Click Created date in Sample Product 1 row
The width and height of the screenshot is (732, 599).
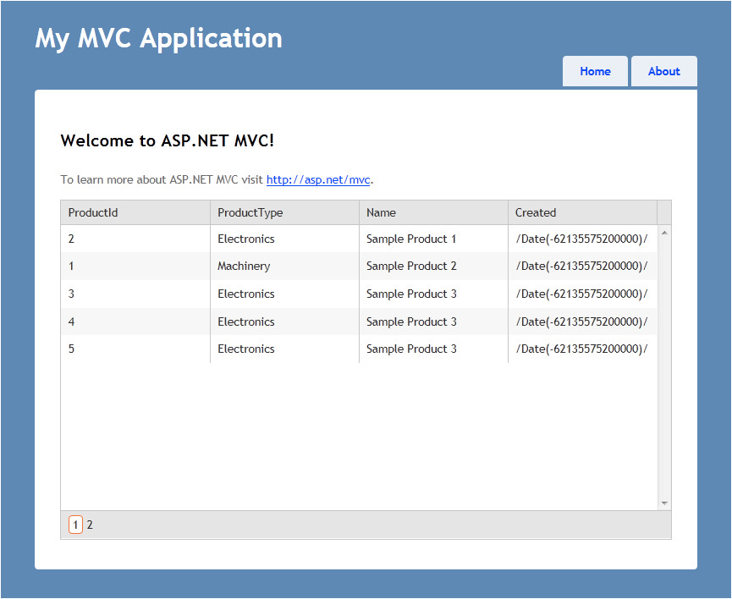click(x=582, y=239)
